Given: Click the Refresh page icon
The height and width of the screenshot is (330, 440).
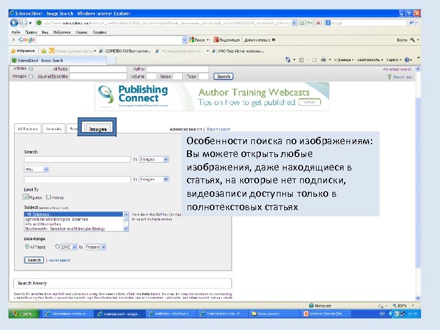Looking at the screenshot, I should (310, 23).
